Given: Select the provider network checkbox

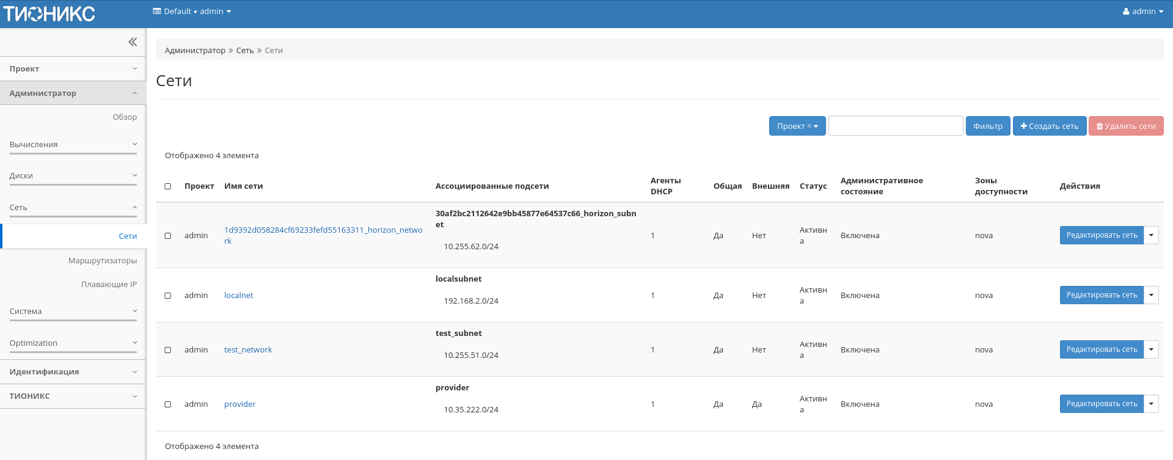Looking at the screenshot, I should tap(168, 404).
